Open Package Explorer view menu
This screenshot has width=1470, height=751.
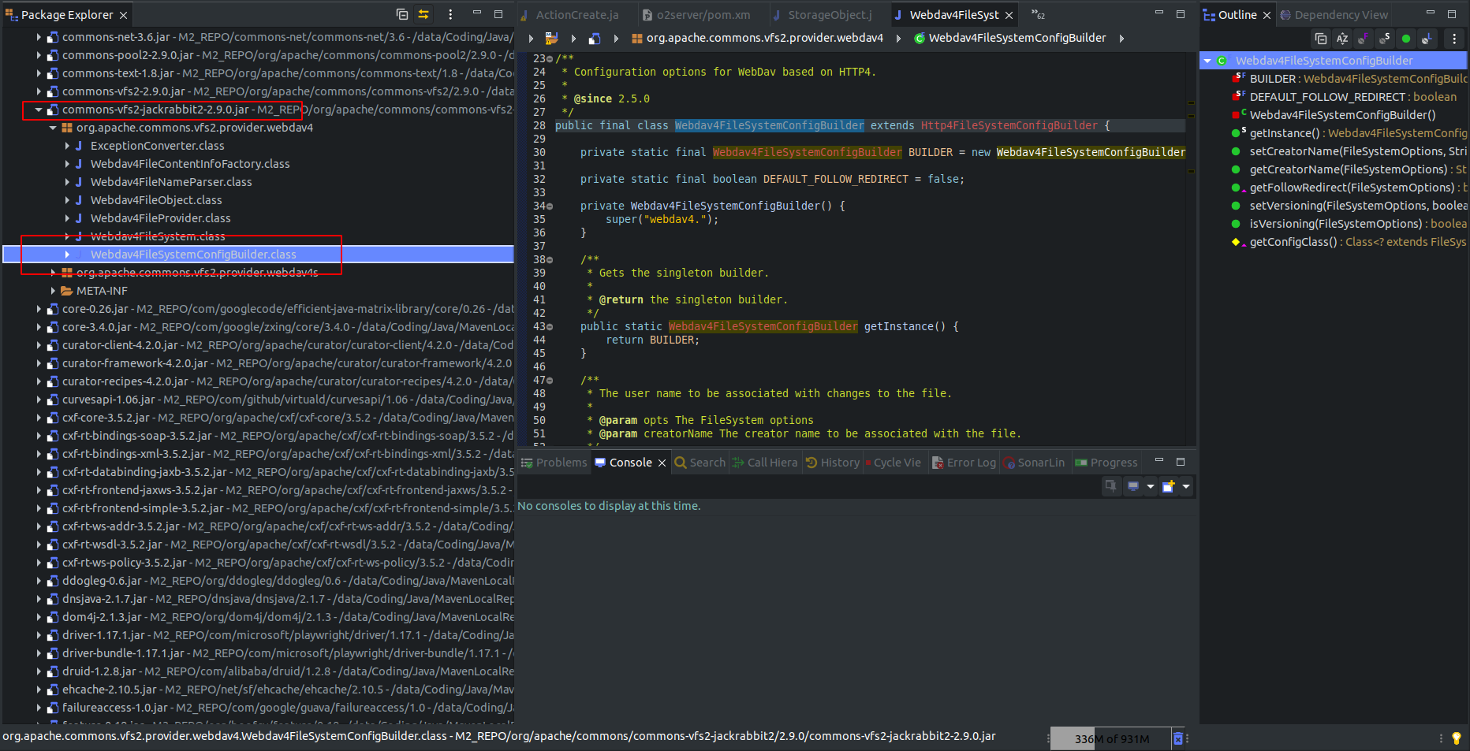pyautogui.click(x=450, y=14)
